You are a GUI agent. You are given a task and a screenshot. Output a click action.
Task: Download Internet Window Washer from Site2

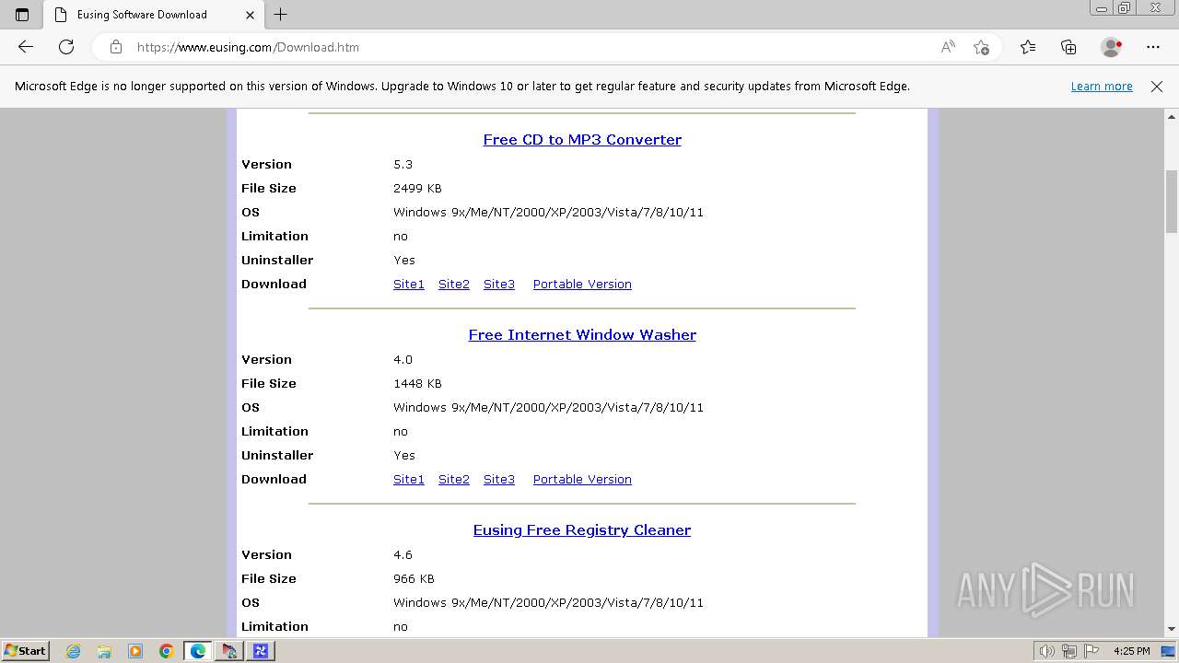tap(454, 480)
